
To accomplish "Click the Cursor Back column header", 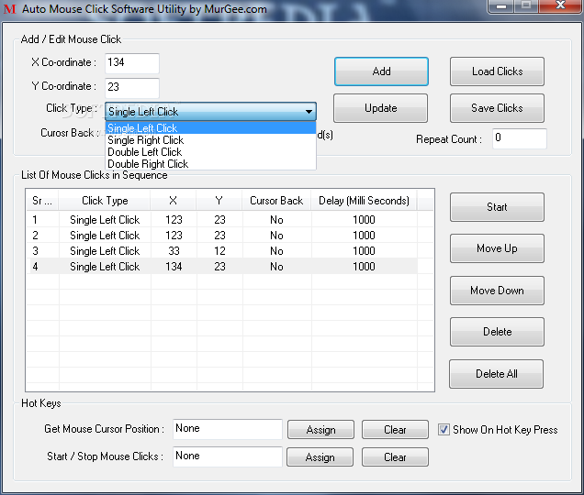I will pyautogui.click(x=276, y=201).
